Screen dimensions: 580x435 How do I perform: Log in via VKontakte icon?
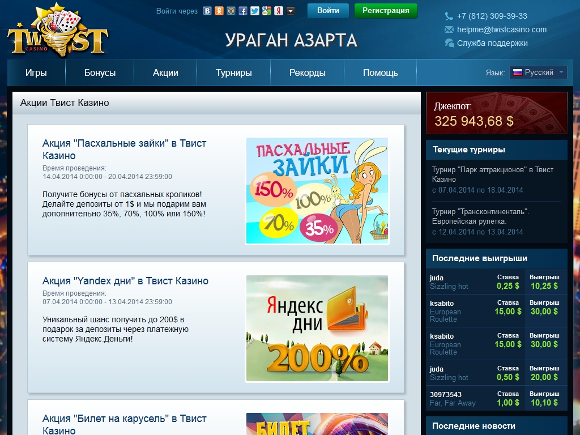207,11
